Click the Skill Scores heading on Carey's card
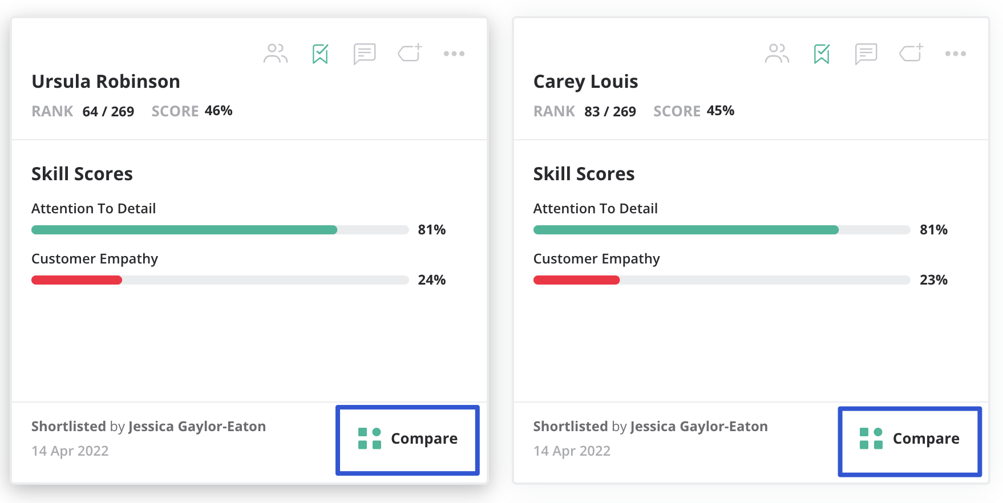The image size is (1003, 503). [x=584, y=174]
